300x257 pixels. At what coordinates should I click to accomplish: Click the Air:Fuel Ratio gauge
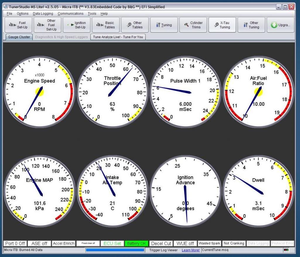(258, 92)
